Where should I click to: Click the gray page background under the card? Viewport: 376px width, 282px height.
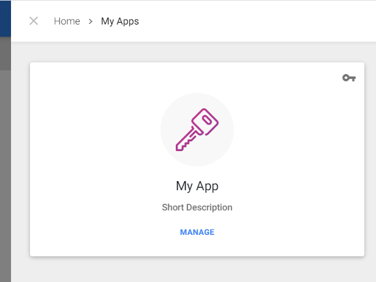pos(197,270)
